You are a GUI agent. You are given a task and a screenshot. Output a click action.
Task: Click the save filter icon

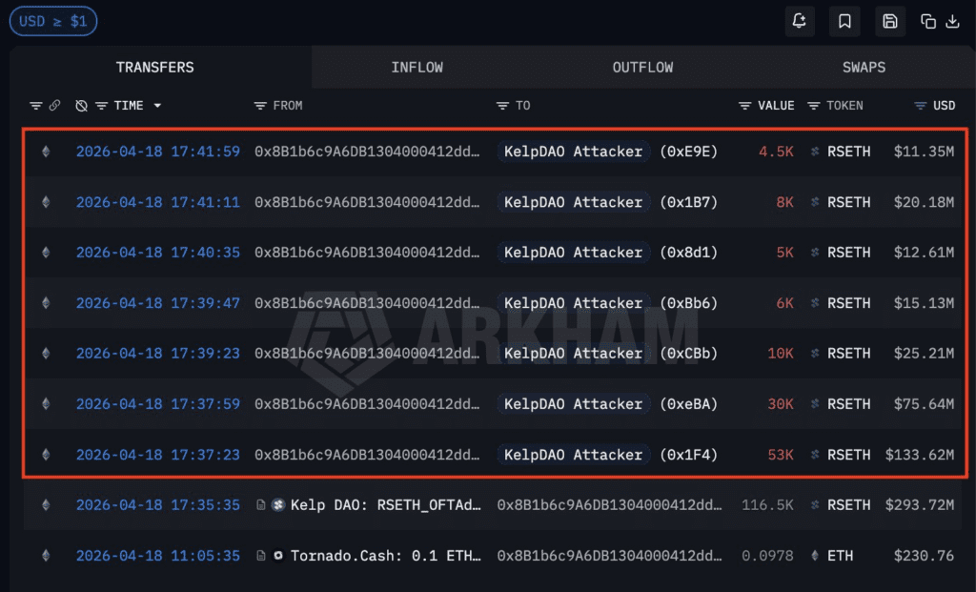tap(889, 21)
